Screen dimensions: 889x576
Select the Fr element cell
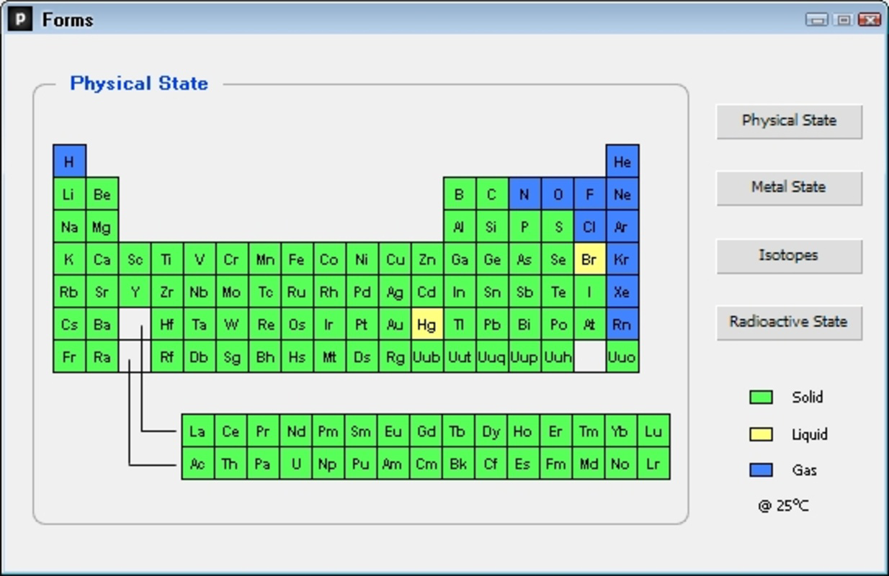tap(69, 356)
